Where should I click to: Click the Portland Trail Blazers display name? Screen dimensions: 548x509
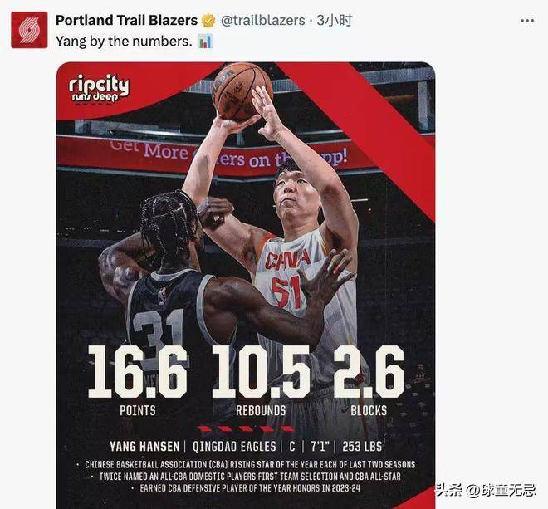tap(126, 20)
